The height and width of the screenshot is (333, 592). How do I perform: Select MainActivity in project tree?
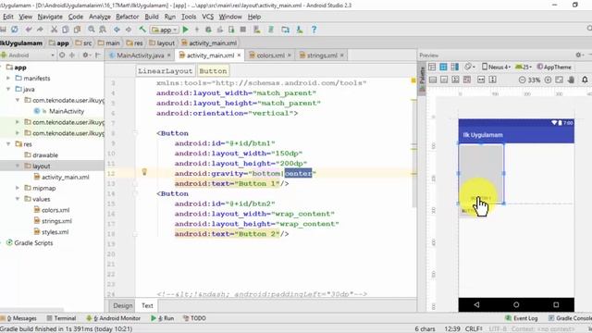tap(59, 111)
